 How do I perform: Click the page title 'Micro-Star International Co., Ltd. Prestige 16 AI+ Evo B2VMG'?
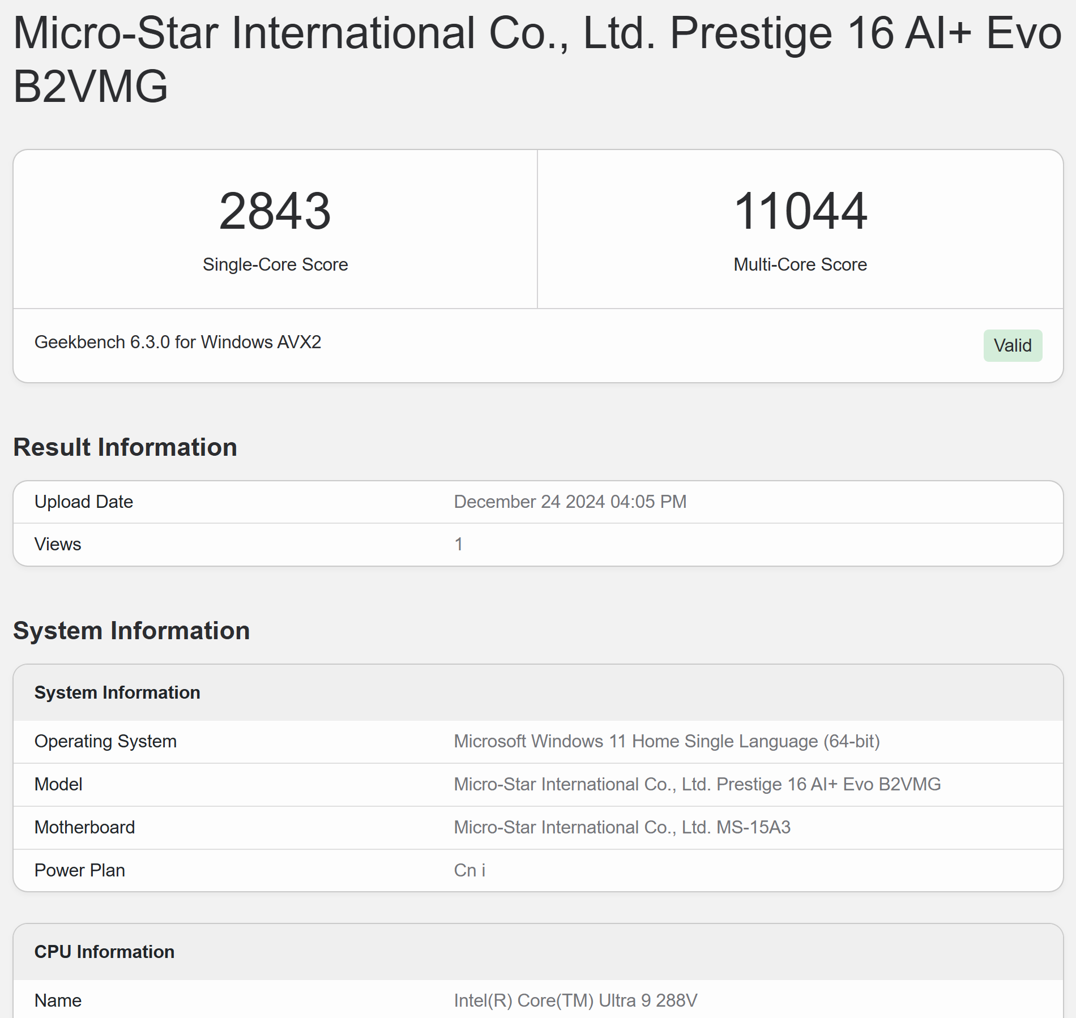537,59
